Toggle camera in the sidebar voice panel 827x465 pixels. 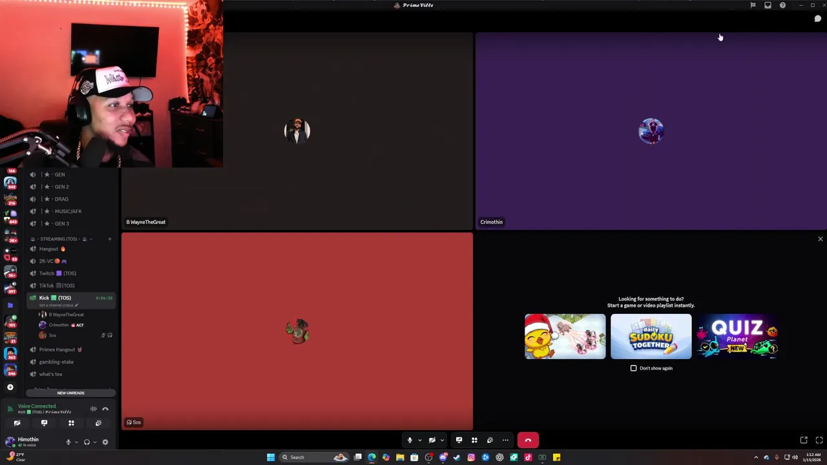[x=17, y=423]
